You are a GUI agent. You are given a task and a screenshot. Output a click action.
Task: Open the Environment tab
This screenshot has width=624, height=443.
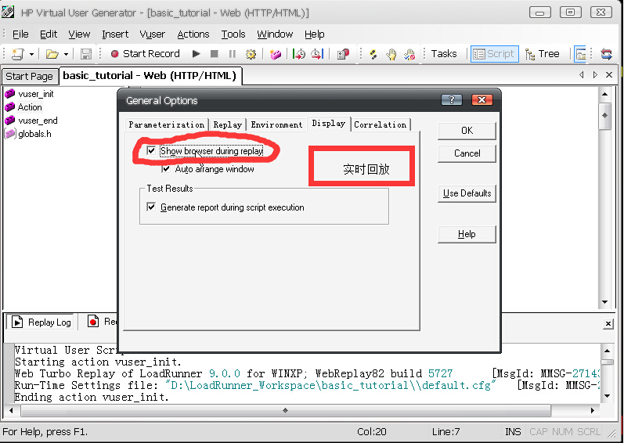coord(276,125)
